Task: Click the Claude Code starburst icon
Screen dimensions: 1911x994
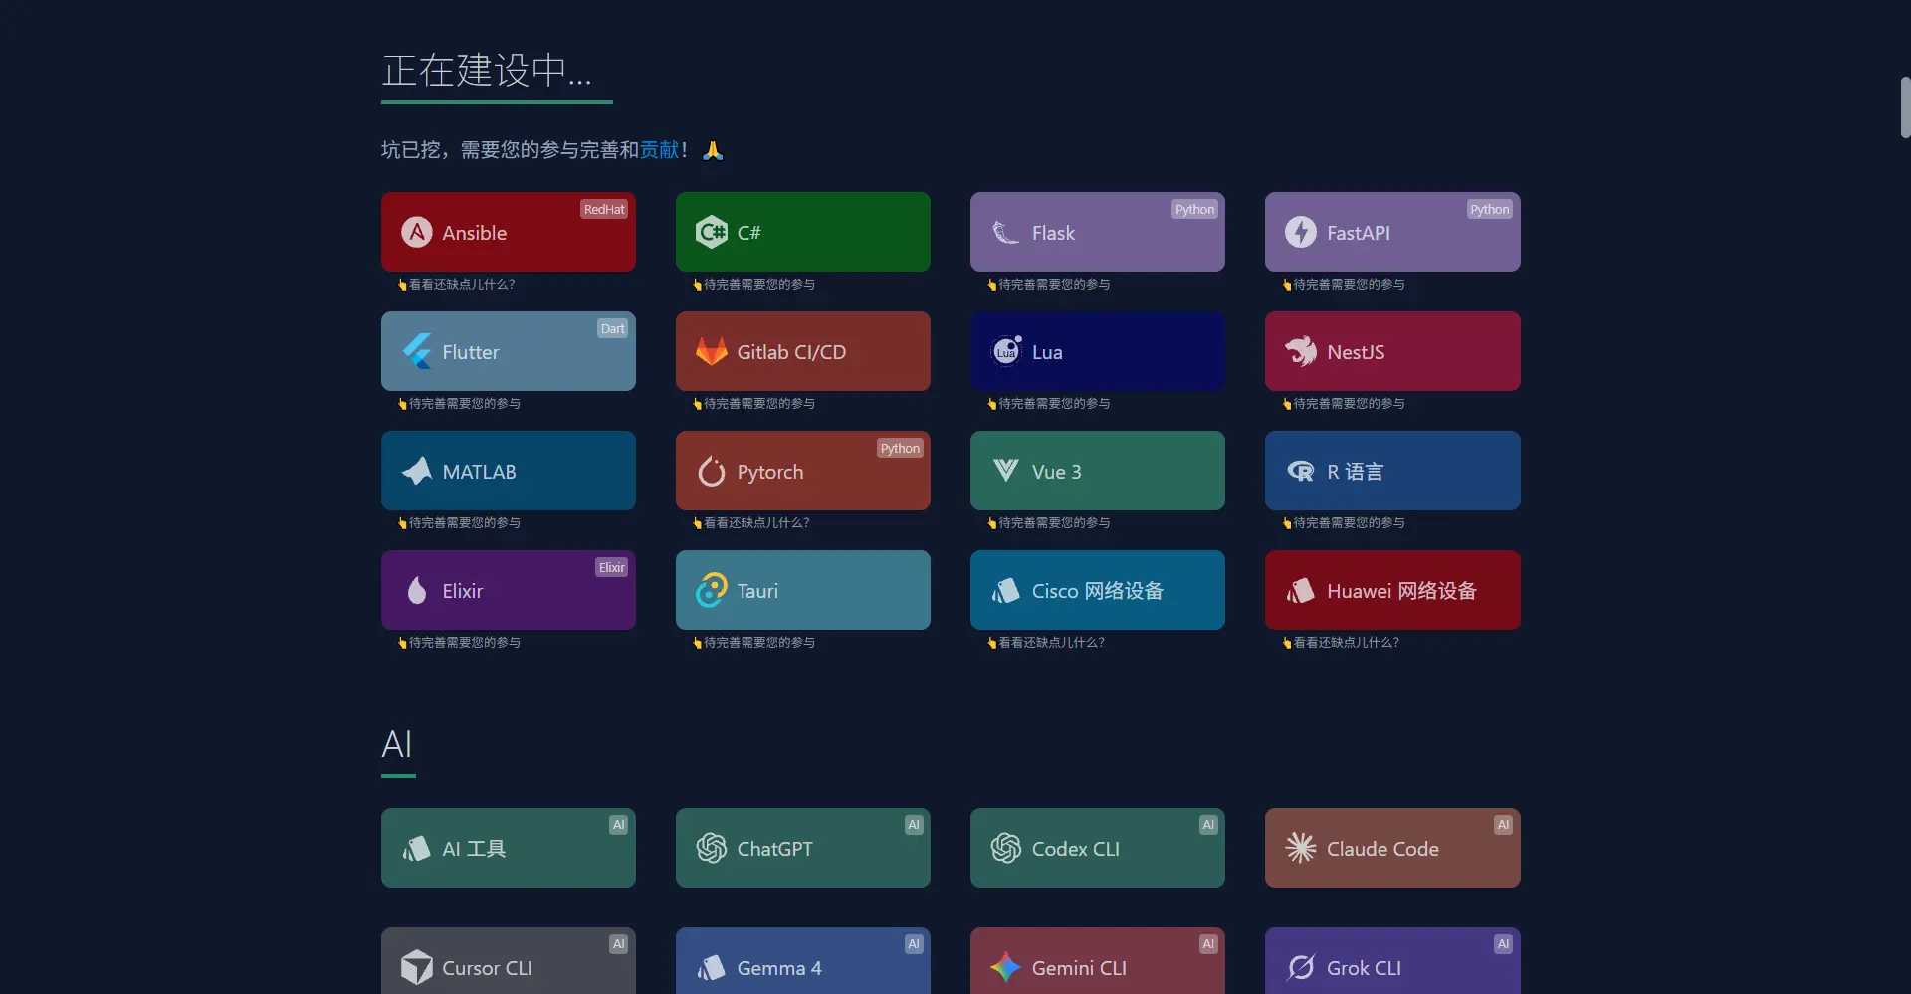Action: click(1301, 848)
